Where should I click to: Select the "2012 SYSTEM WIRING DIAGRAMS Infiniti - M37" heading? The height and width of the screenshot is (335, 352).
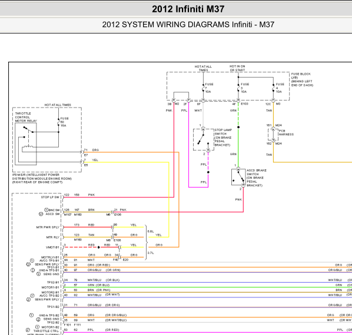[188, 25]
